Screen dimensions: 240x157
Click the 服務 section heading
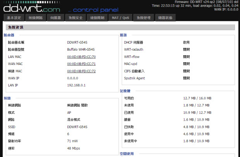coord(123,35)
